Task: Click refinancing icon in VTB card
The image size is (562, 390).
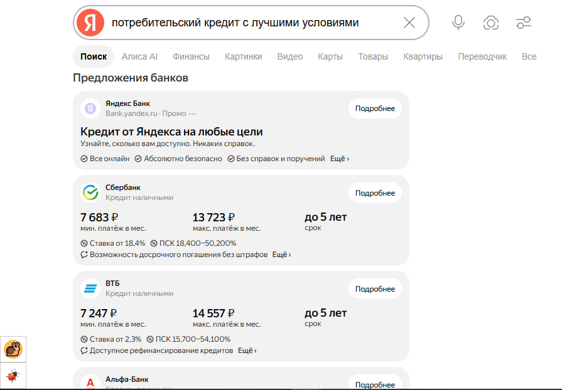Action: click(84, 350)
